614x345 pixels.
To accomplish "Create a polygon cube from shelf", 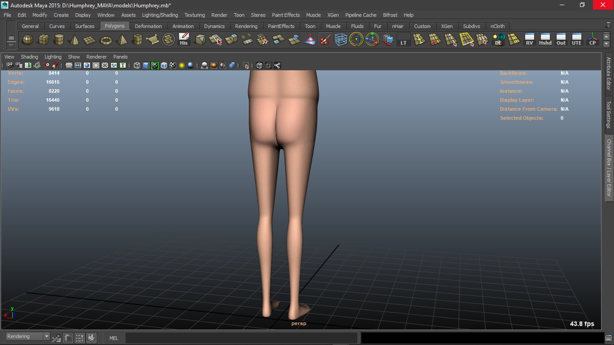I will 43,40.
